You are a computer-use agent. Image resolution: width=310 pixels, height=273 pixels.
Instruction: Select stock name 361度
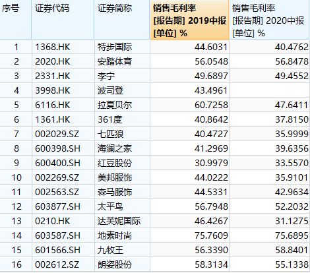110,119
